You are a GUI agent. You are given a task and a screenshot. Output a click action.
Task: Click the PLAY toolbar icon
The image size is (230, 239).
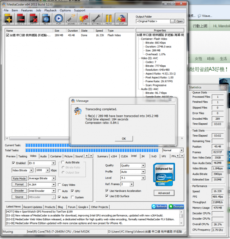point(59,19)
